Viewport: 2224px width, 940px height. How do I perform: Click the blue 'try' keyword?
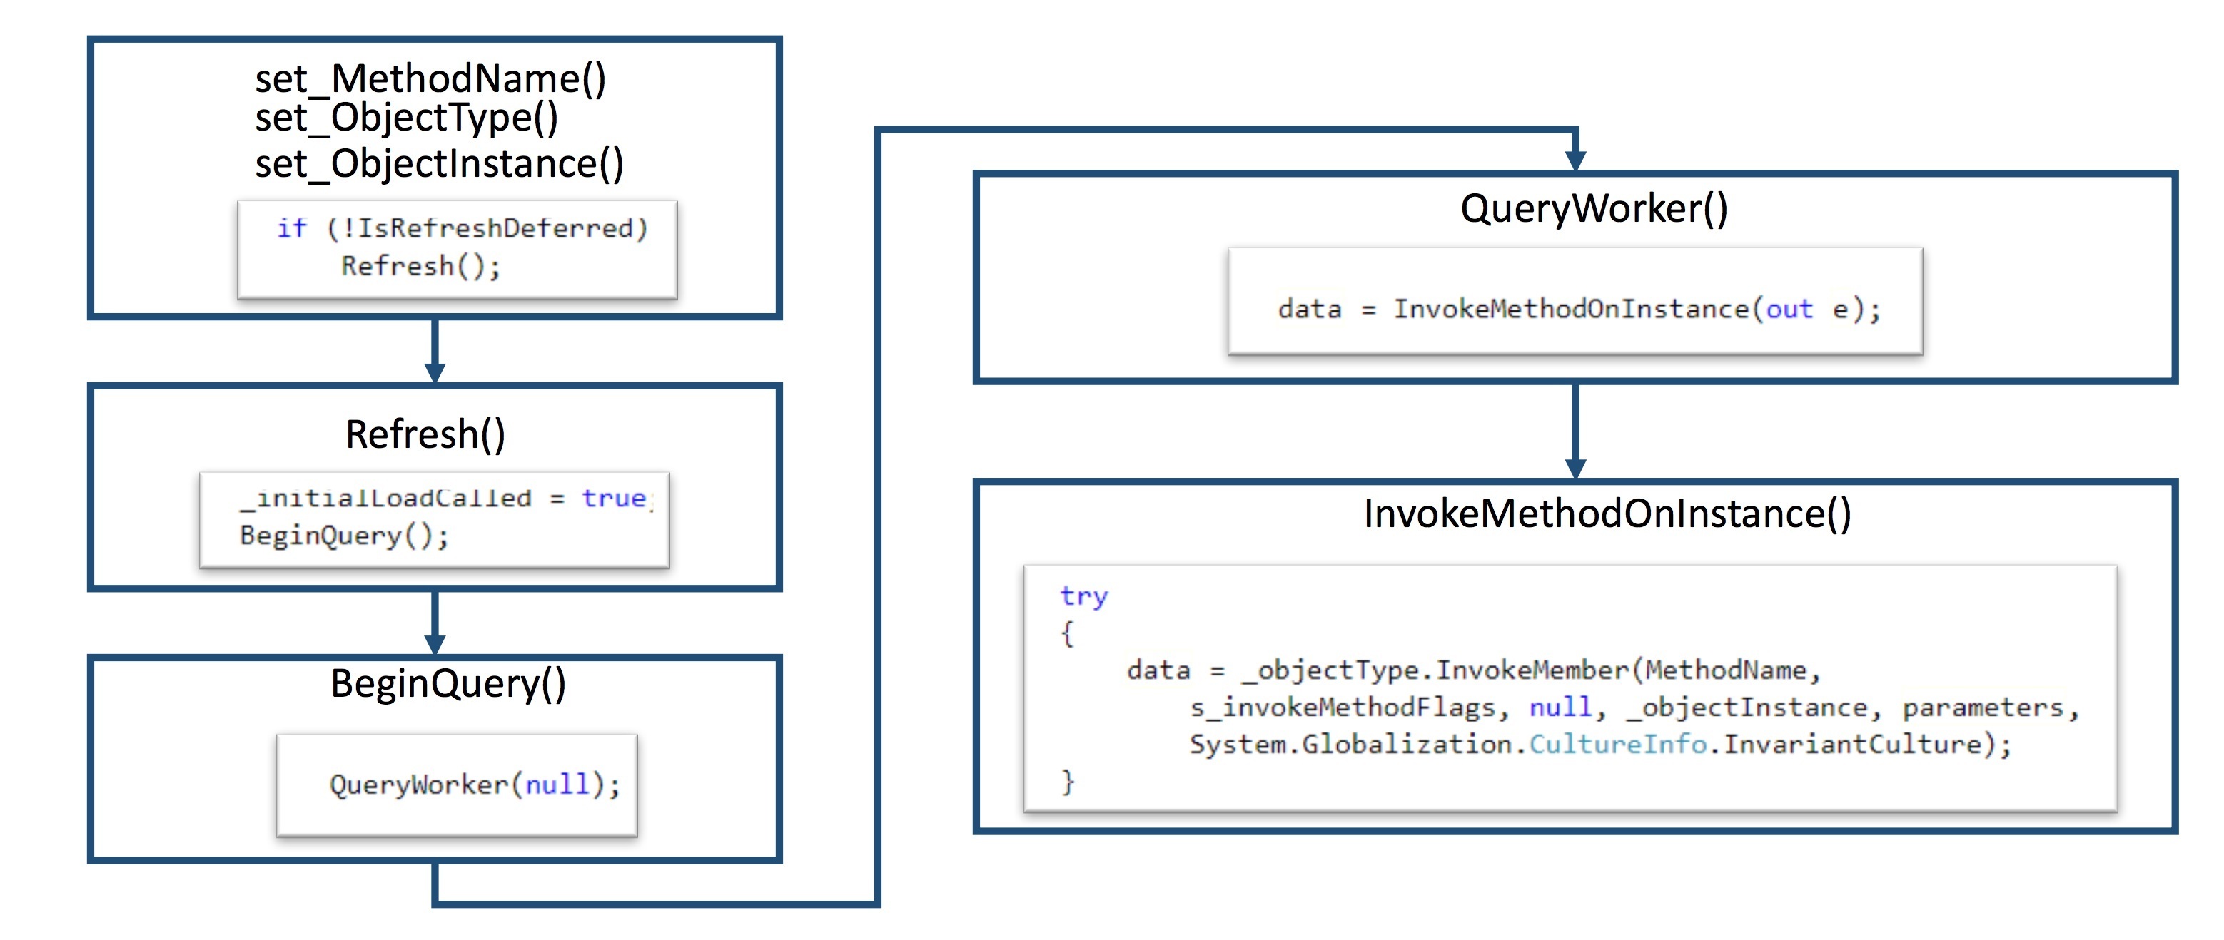1083,595
